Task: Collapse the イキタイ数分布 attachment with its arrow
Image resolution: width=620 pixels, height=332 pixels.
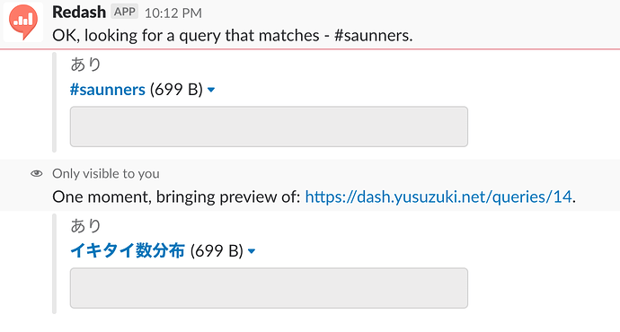Action: click(x=252, y=251)
